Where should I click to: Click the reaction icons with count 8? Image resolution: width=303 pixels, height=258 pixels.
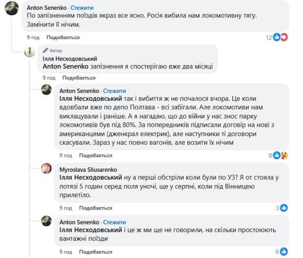[281, 155]
